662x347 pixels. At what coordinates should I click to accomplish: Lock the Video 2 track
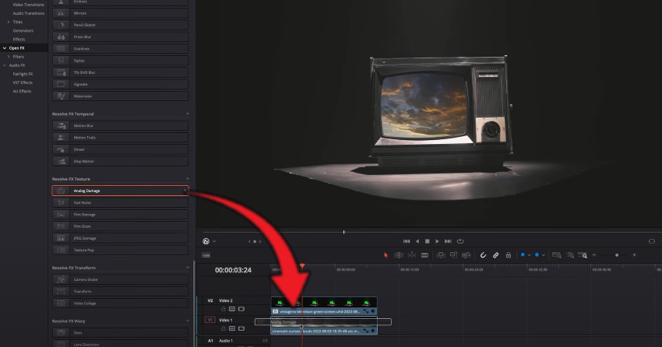(x=224, y=309)
